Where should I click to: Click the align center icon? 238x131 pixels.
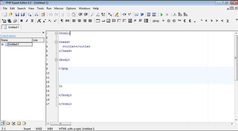80,21
